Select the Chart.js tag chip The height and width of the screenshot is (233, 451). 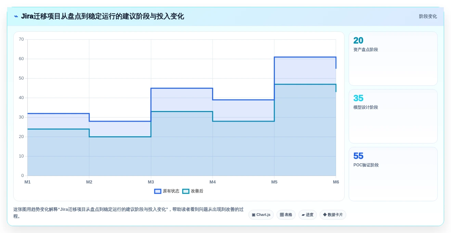click(261, 215)
